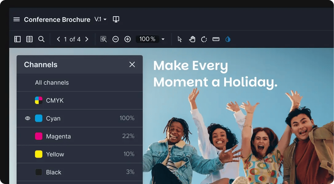Toggle visibility of the Cyan channel
This screenshot has height=184, width=334.
(28, 118)
